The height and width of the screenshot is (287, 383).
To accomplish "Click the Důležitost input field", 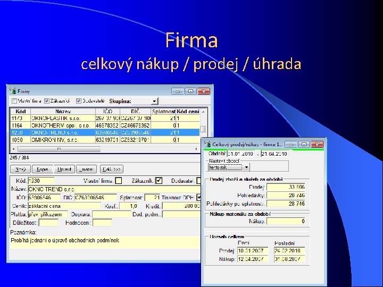I will (x=48, y=223).
